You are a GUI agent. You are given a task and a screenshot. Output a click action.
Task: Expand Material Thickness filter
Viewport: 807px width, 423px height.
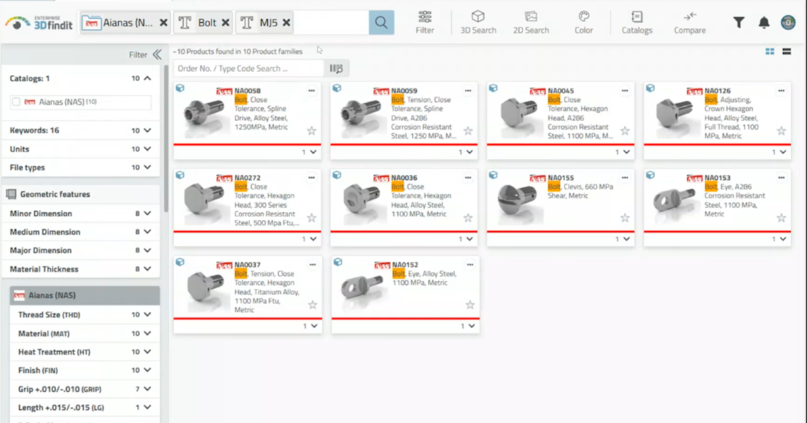pos(147,269)
